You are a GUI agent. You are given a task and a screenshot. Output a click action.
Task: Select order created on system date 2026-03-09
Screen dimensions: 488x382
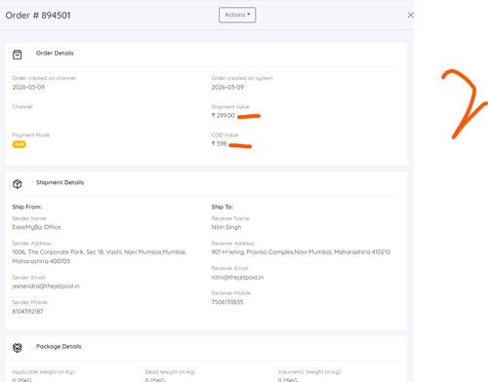[x=227, y=87]
